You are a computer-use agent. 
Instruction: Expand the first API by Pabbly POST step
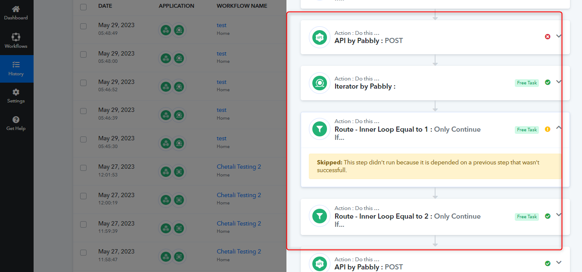click(x=559, y=36)
